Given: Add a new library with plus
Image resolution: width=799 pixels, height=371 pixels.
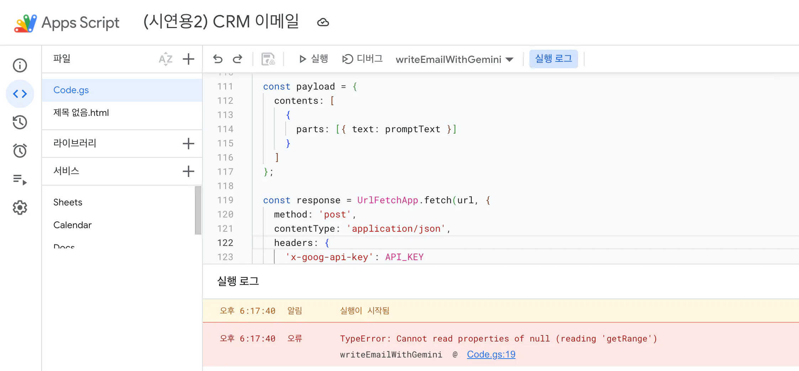Looking at the screenshot, I should point(188,144).
